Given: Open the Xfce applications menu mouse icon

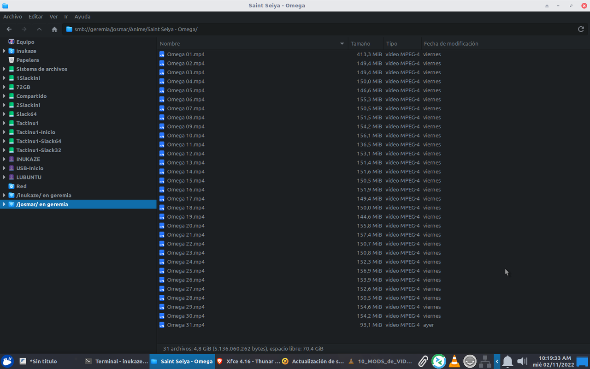Looking at the screenshot, I should tap(7, 361).
